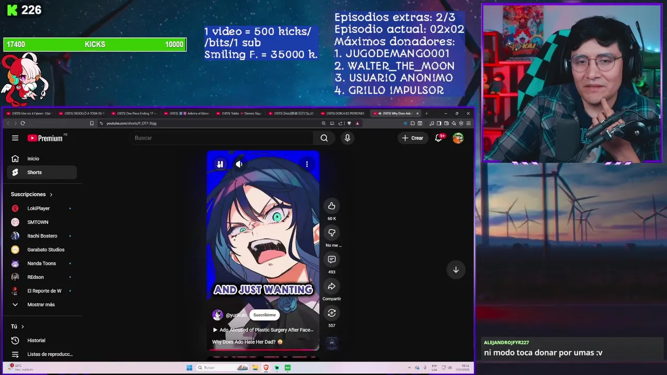The width and height of the screenshot is (667, 375).
Task: Open the notifications bell
Action: (439, 138)
